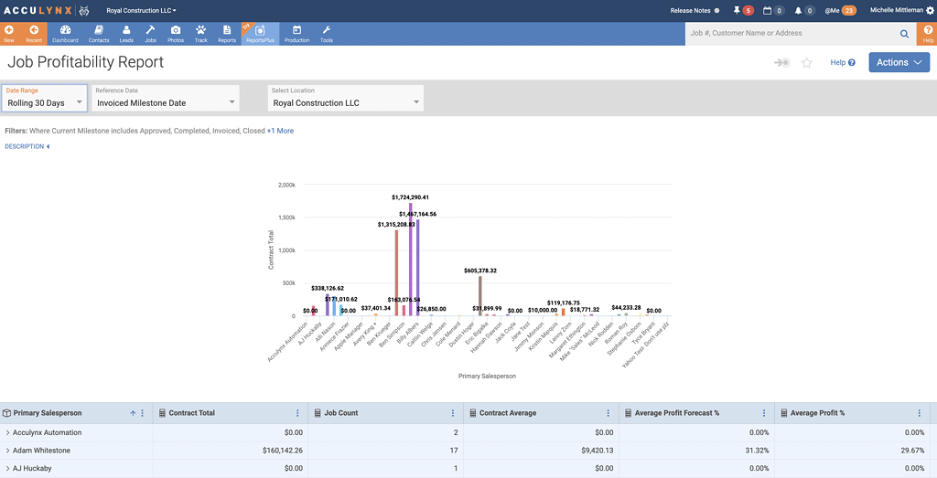937x478 pixels.
Task: Click the '+1 More' filters link
Action: pyautogui.click(x=280, y=131)
